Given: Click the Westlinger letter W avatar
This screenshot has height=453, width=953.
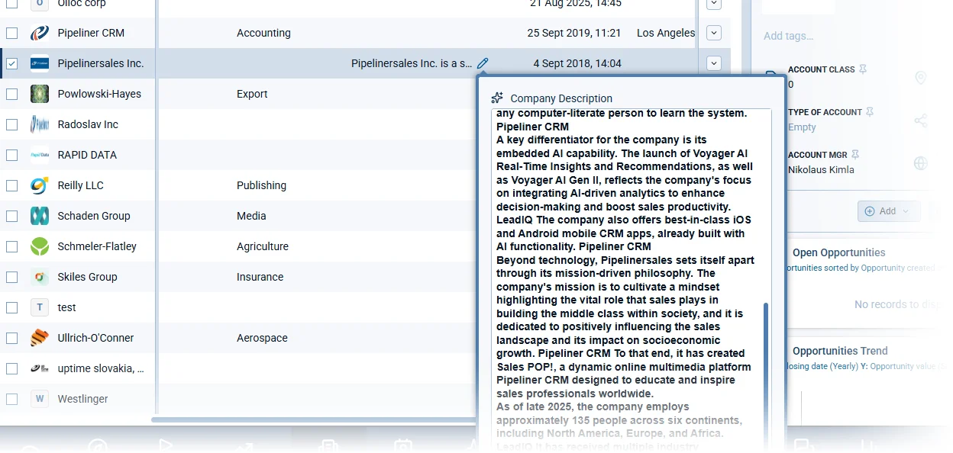Looking at the screenshot, I should pyautogui.click(x=40, y=399).
